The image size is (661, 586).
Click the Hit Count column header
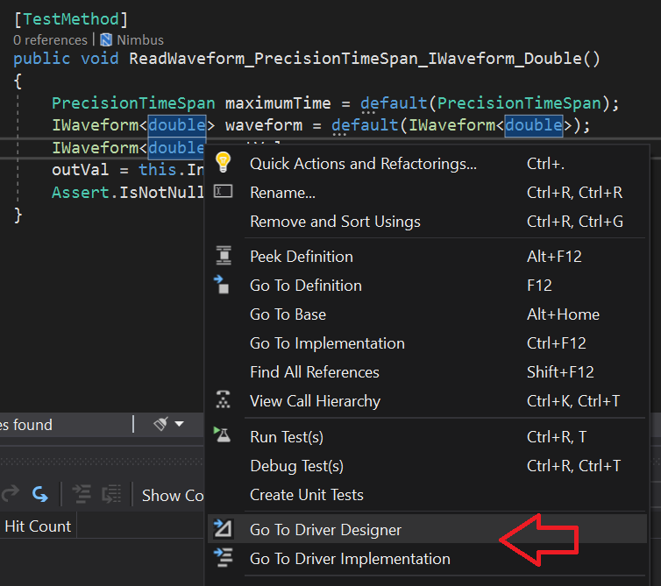(x=38, y=526)
